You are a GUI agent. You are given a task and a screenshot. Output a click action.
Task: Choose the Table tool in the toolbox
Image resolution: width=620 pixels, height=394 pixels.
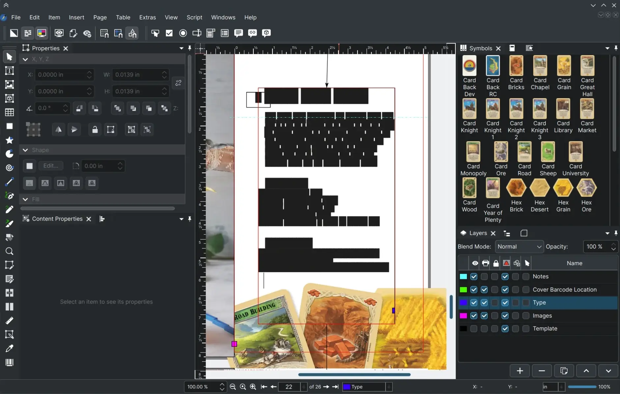point(9,112)
